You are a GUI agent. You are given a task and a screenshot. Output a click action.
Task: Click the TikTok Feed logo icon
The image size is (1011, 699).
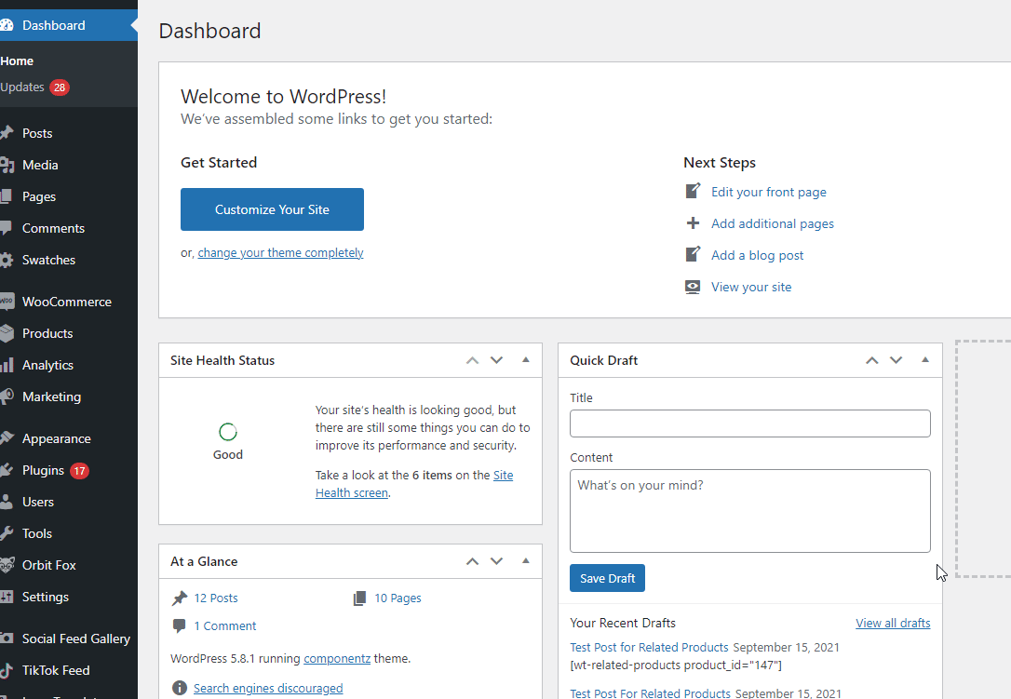click(6, 670)
